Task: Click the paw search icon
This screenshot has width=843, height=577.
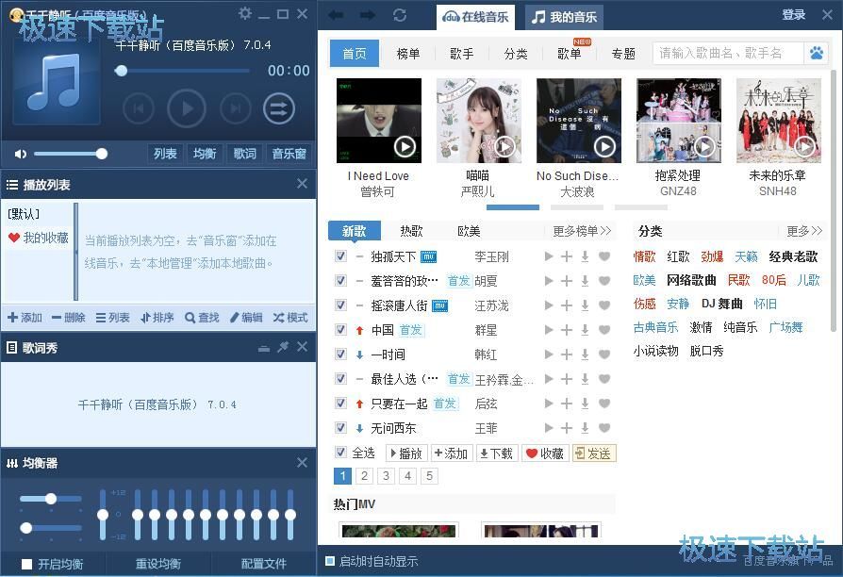Action: click(816, 53)
